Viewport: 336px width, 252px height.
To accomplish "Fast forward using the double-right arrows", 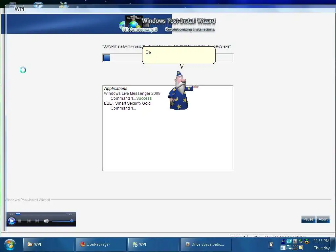I will point(70,214).
